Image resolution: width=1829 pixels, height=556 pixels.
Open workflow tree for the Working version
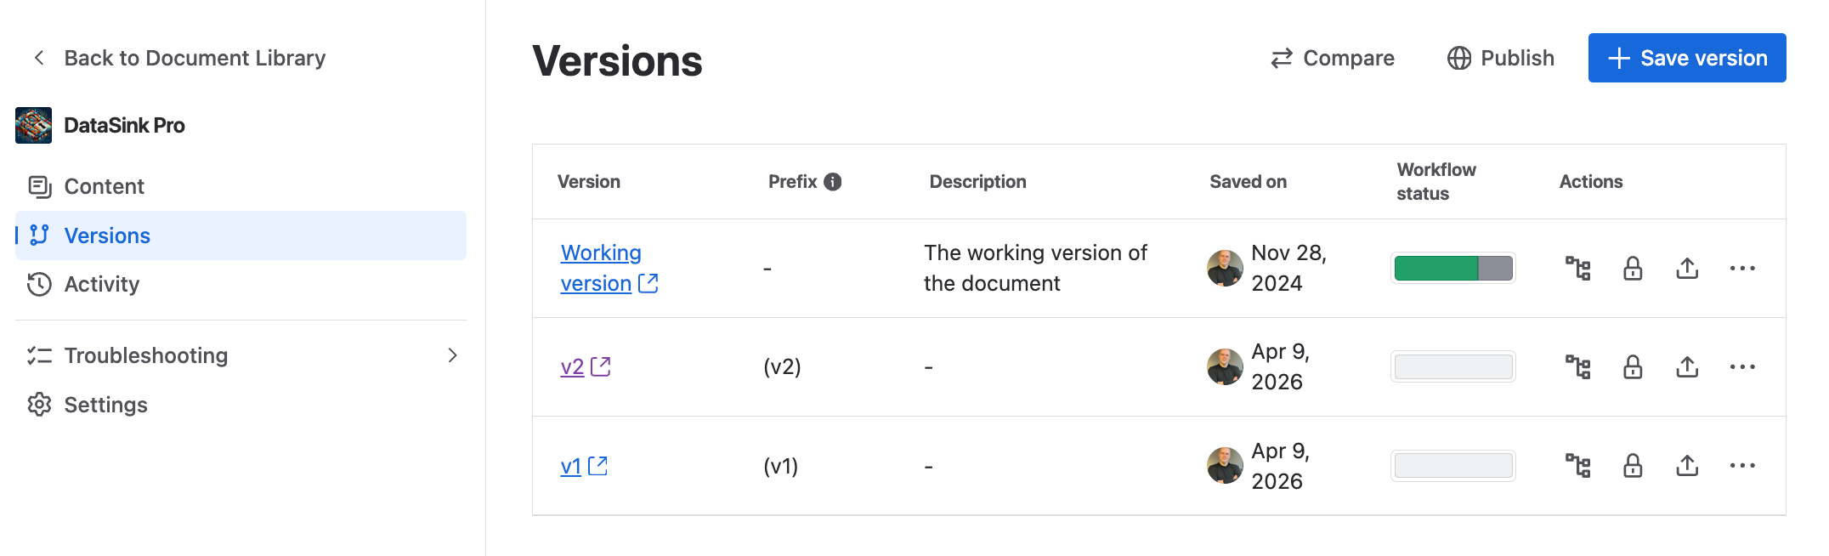tap(1577, 268)
